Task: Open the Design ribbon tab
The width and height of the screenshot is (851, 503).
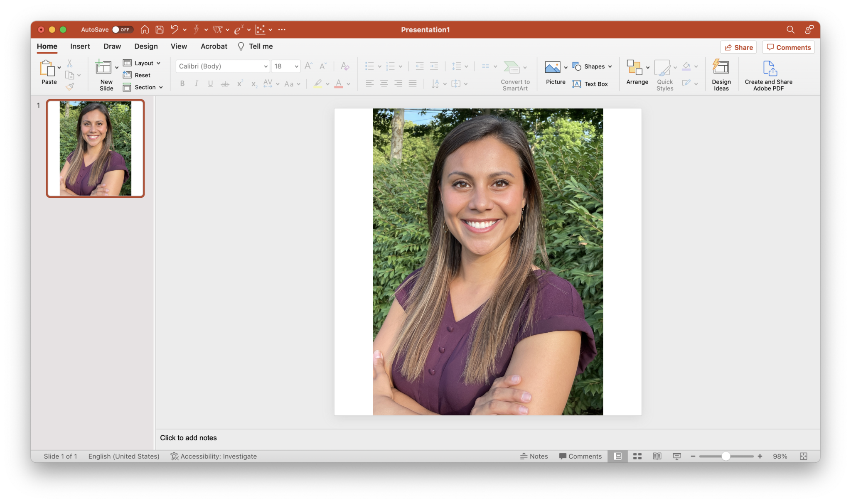Action: click(145, 46)
